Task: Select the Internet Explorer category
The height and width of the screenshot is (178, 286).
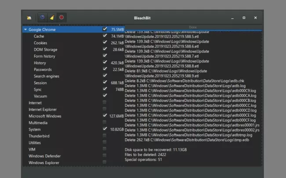Action: point(43,110)
